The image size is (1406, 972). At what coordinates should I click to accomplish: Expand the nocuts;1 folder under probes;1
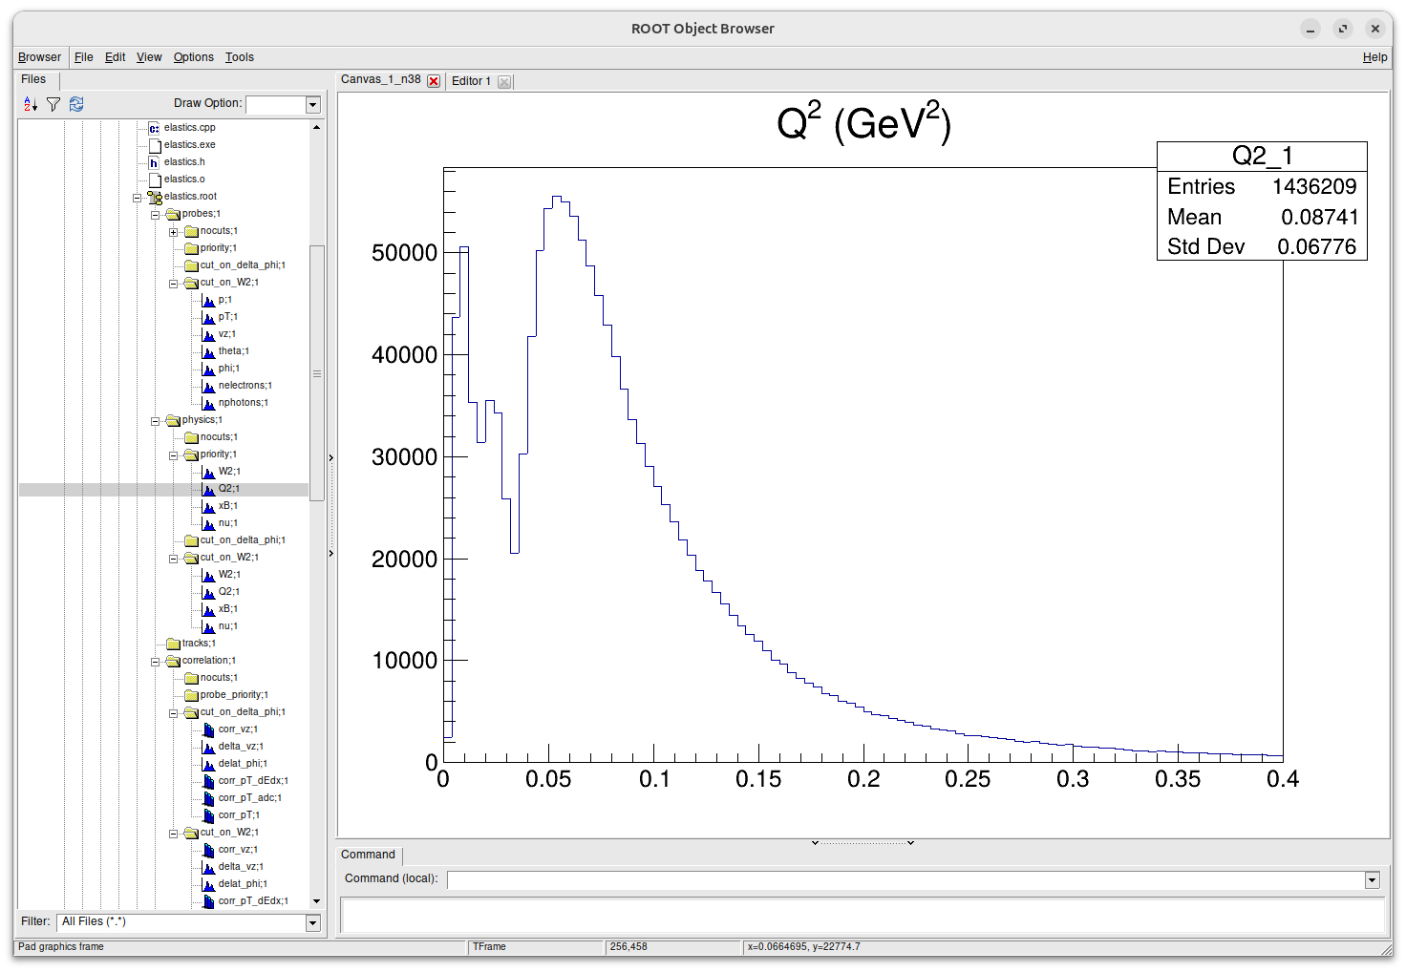(173, 232)
